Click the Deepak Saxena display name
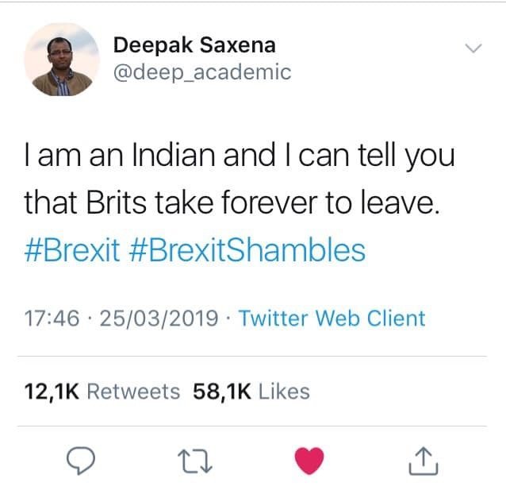This screenshot has width=506, height=490. pyautogui.click(x=194, y=44)
